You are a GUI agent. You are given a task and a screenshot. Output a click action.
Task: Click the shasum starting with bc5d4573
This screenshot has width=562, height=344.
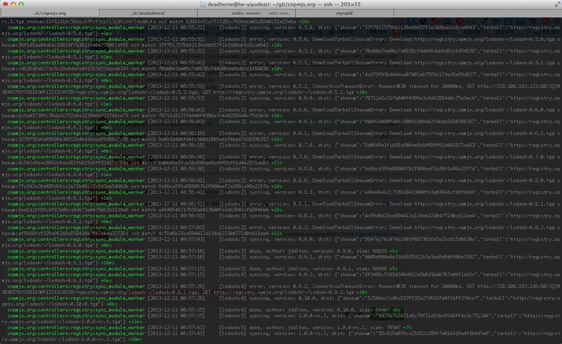pos(73,116)
